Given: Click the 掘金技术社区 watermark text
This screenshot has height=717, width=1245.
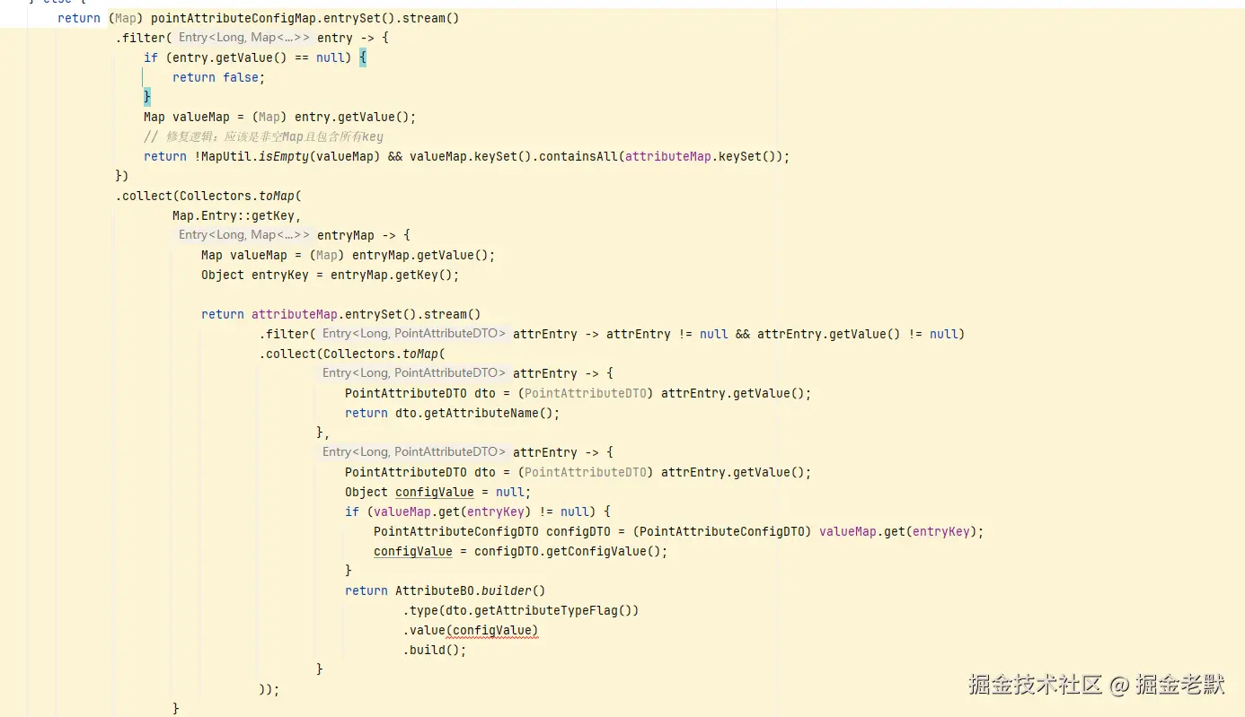Looking at the screenshot, I should [1035, 686].
